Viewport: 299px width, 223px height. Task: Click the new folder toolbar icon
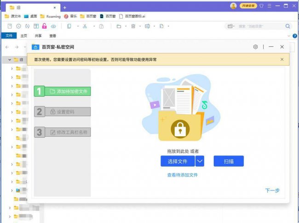(x=119, y=26)
